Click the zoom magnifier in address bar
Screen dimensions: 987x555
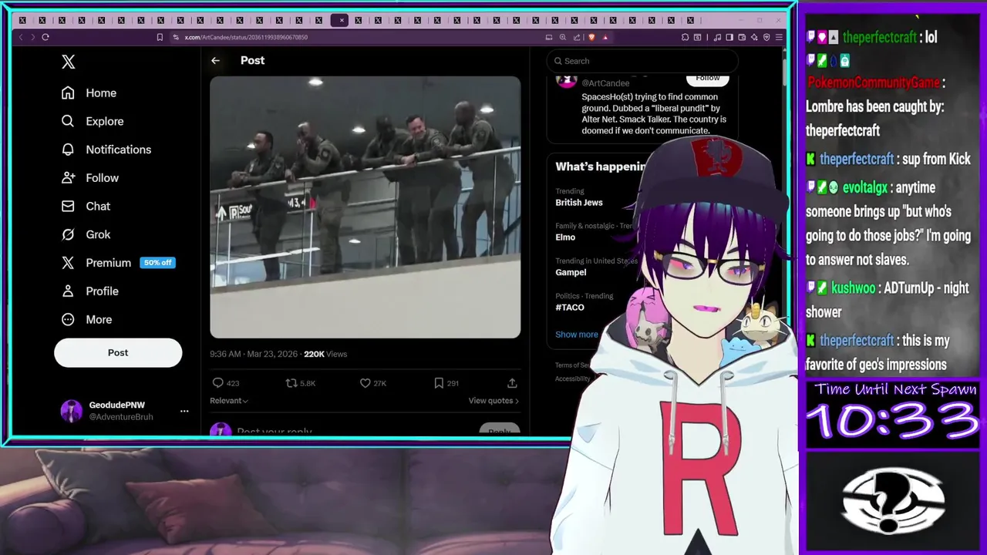tap(563, 37)
